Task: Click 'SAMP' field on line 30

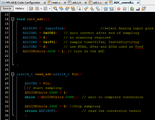Action: click(x=53, y=92)
